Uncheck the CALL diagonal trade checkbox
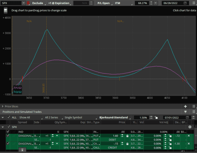The height and width of the screenshot is (153, 197). click(8, 144)
